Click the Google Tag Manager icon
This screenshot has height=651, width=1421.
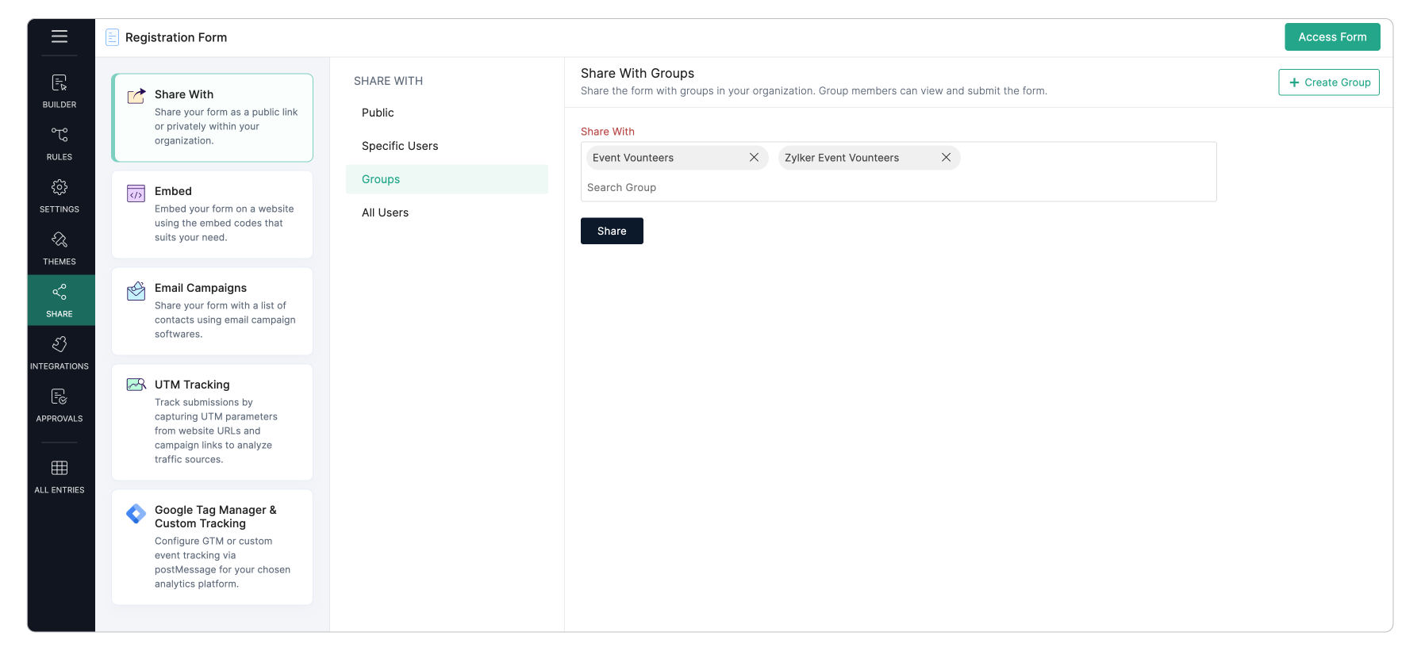(136, 514)
